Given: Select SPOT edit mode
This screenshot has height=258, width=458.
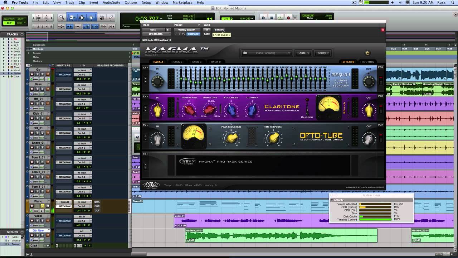Looking at the screenshot, I should [x=20, y=19].
